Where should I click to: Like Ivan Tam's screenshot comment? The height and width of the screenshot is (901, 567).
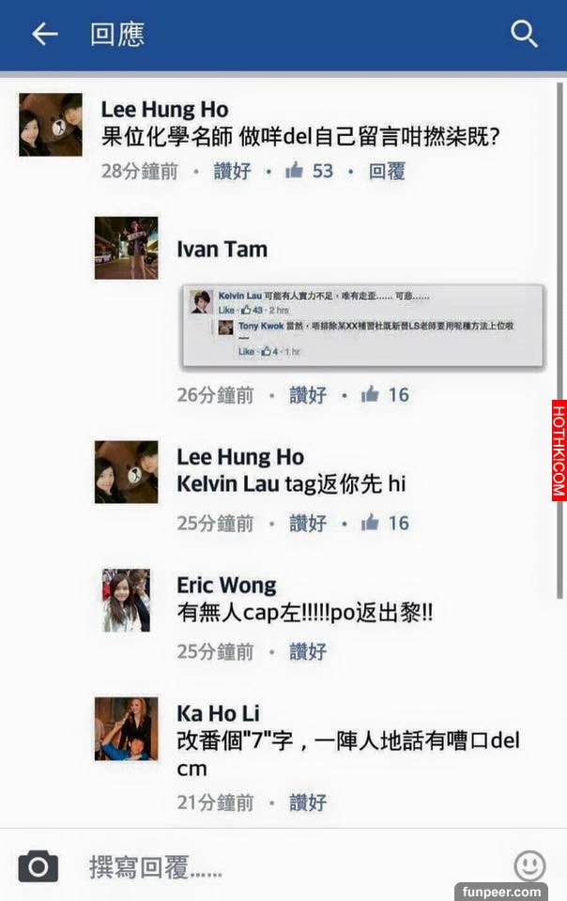click(308, 395)
